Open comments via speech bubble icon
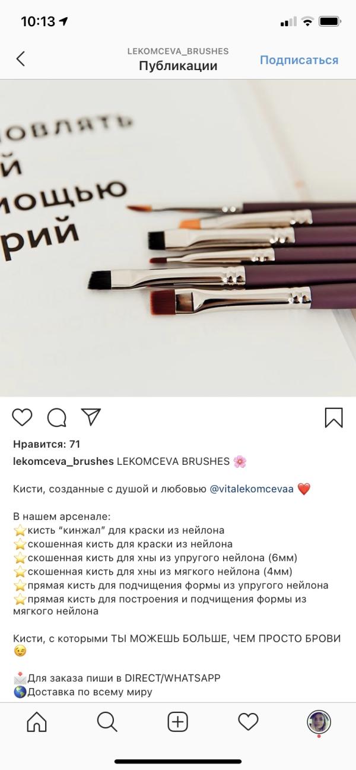 [x=56, y=417]
